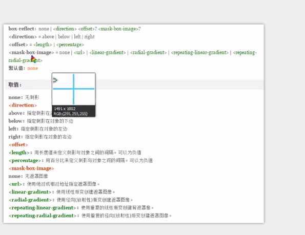The height and width of the screenshot is (235, 305).
Task: Click the 'box-reflect:' property name
Action: 23,29
